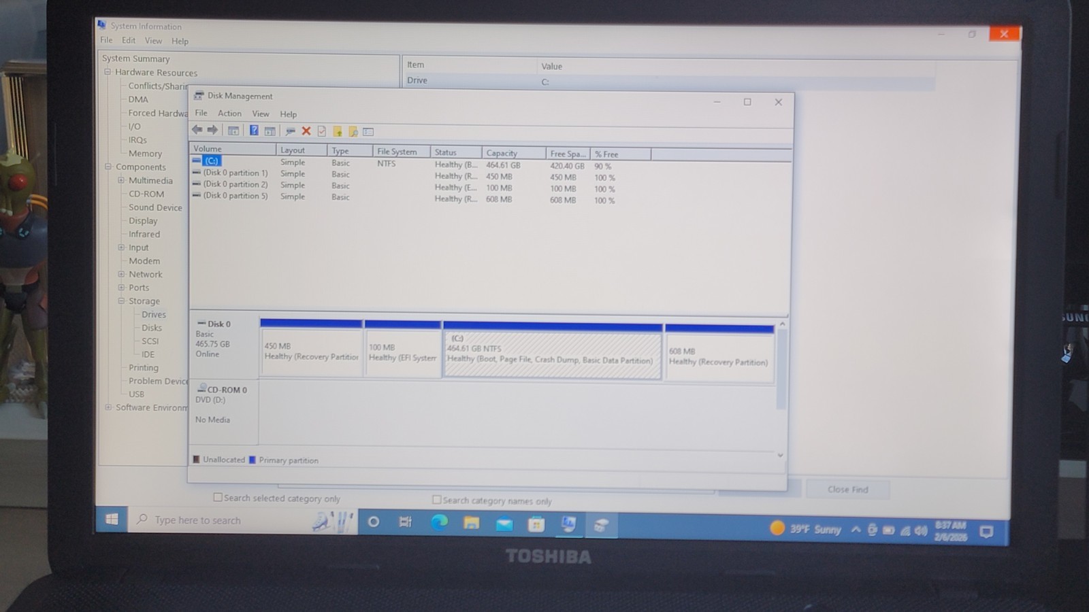The image size is (1089, 612).
Task: Open Disk Management Action menu
Action: click(229, 114)
